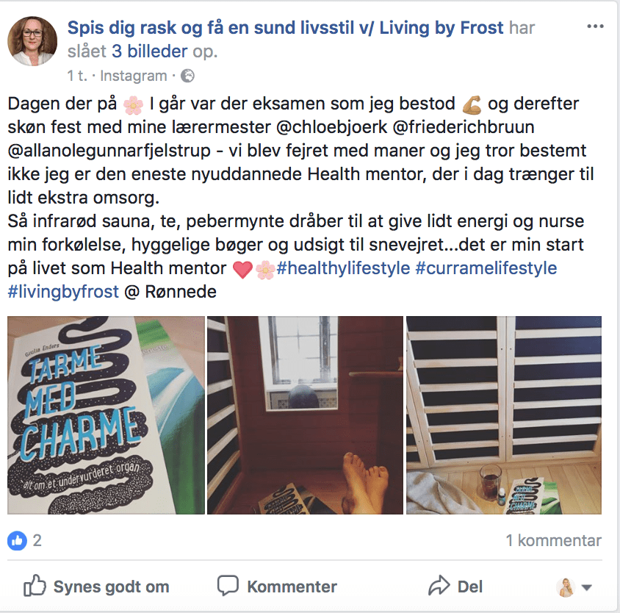This screenshot has width=620, height=613.
Task: Open the #livingbyfrost hashtag
Action: click(63, 292)
